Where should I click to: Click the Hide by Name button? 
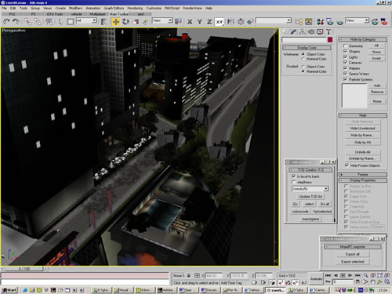point(362,135)
